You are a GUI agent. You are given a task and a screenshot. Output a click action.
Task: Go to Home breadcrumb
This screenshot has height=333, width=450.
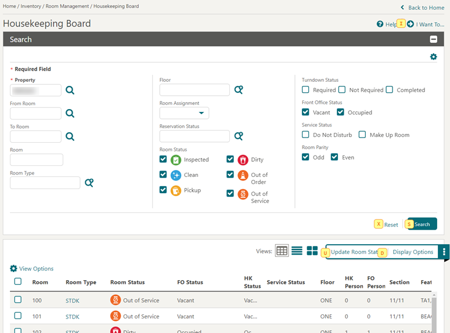coord(9,6)
